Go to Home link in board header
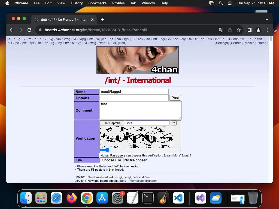The image size is (279, 209). point(262,43)
